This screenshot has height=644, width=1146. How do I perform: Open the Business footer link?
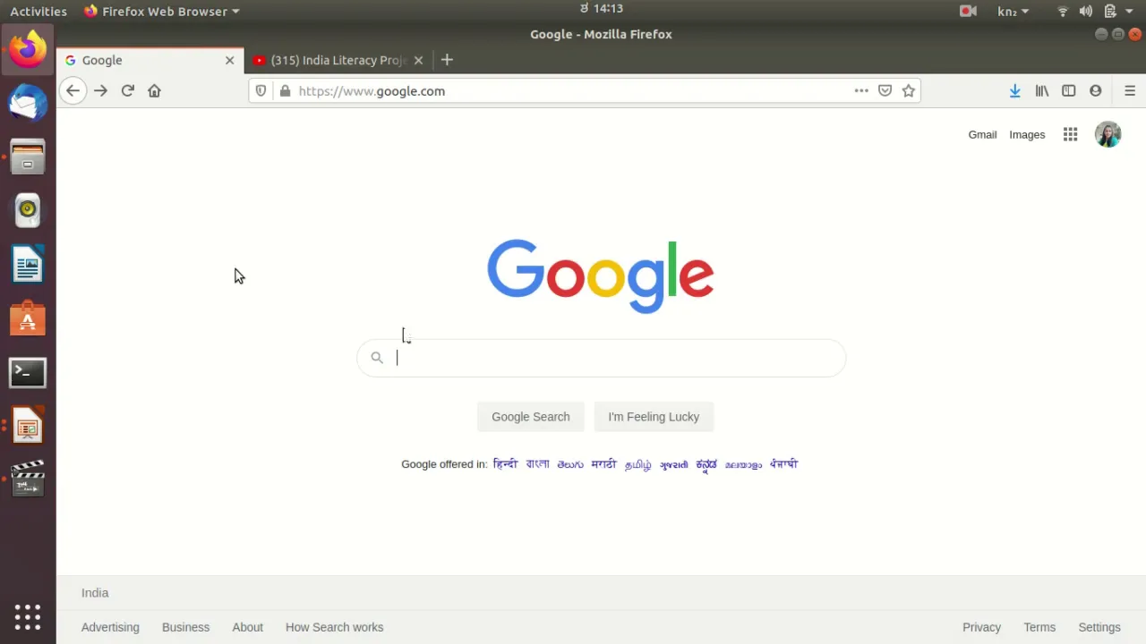(185, 627)
